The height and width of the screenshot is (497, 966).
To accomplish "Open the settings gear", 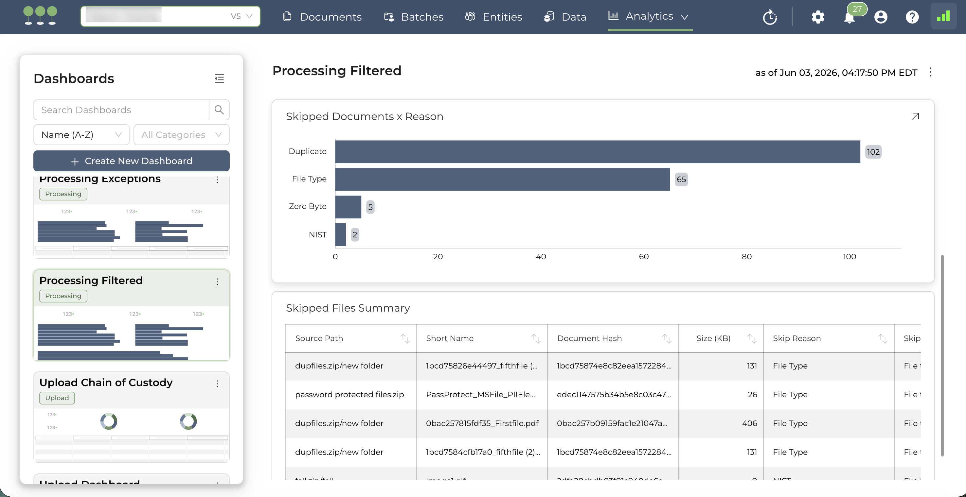I will 818,17.
